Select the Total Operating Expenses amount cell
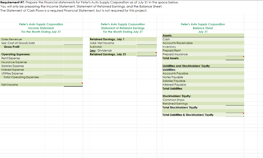 pos(54,77)
